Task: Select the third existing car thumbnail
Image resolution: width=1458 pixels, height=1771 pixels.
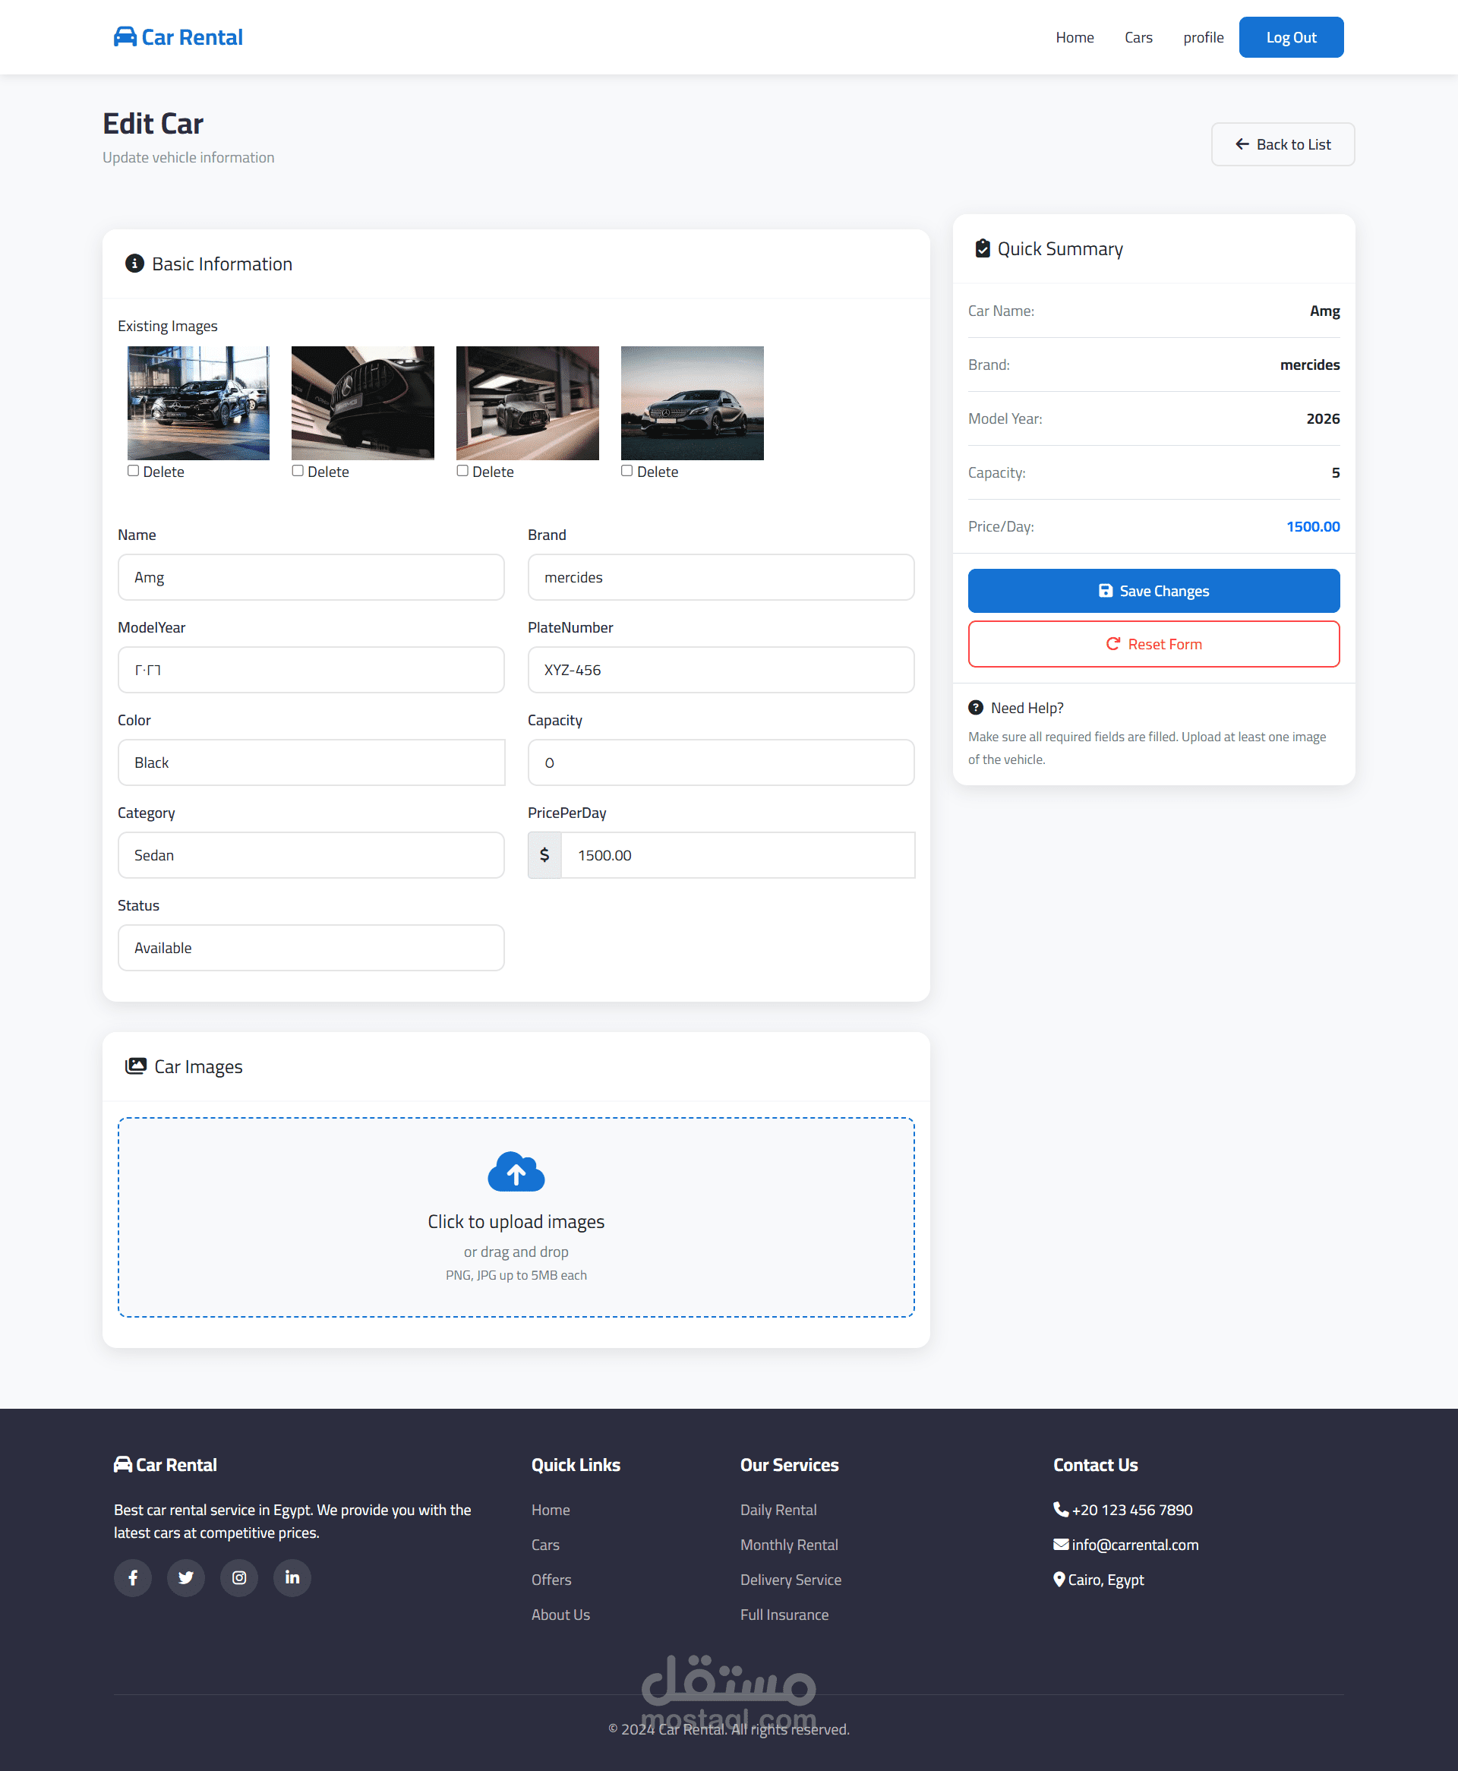Action: (528, 403)
